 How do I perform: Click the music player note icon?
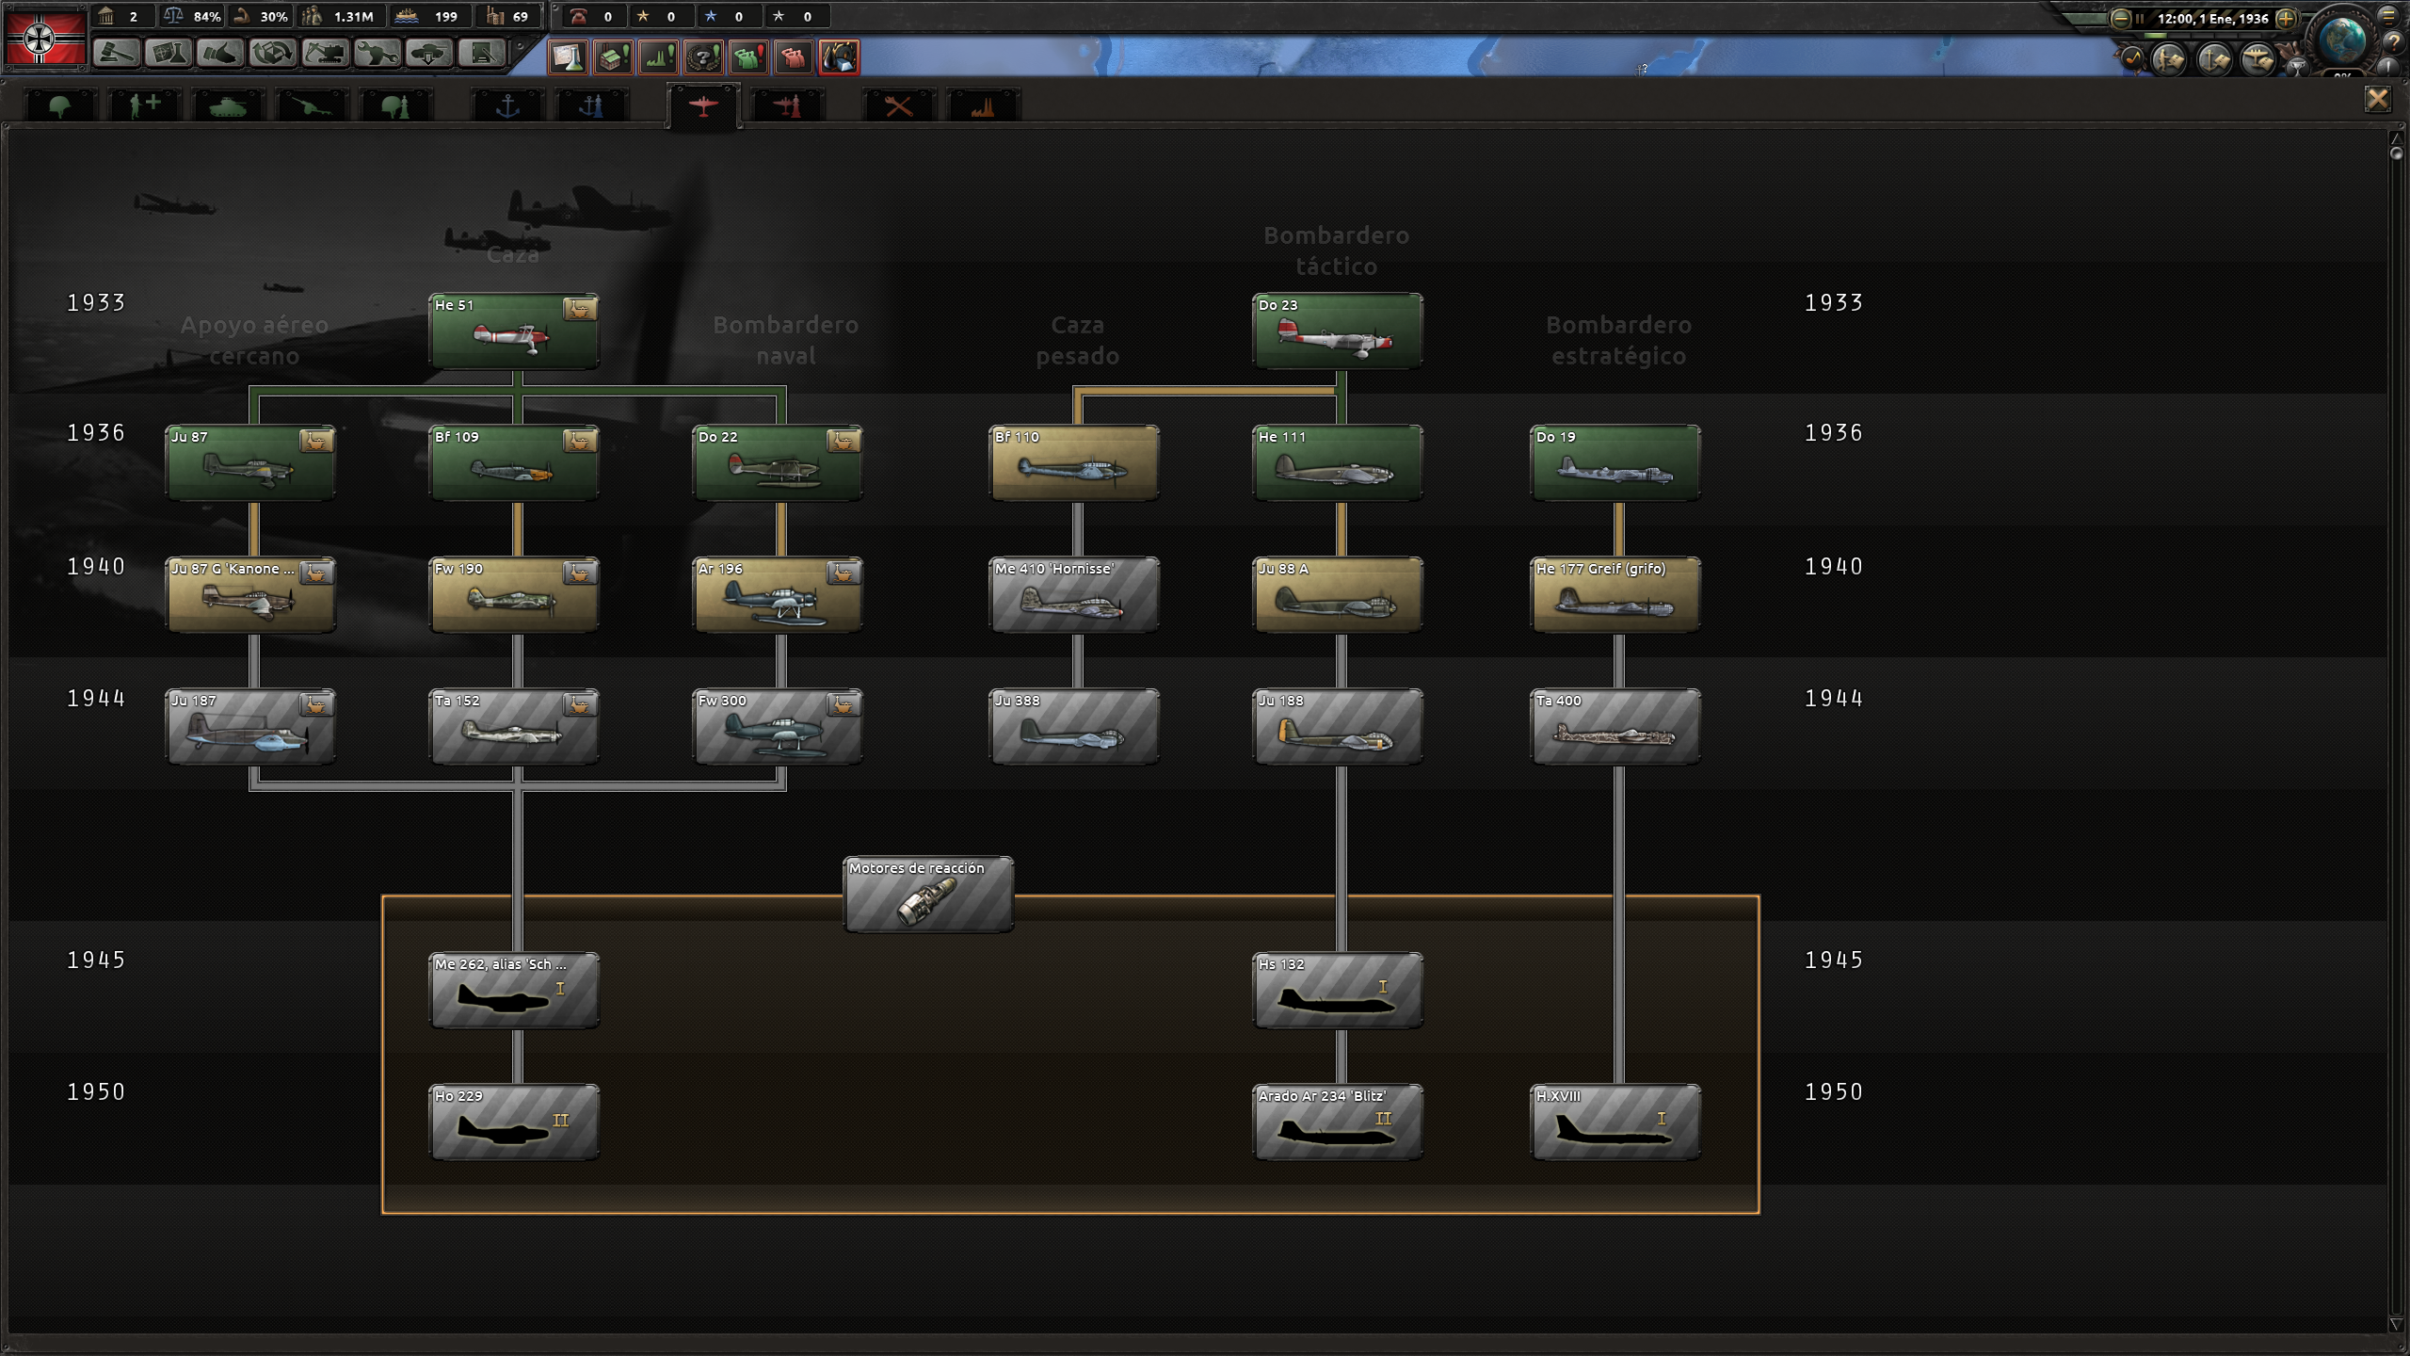click(2132, 58)
